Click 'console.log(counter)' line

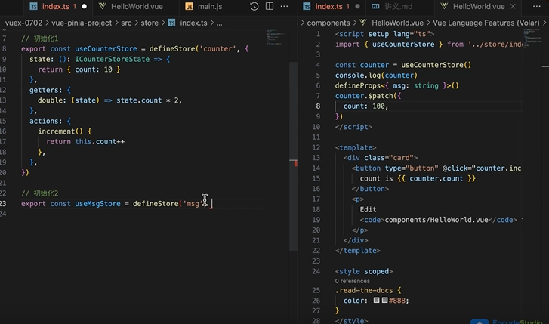click(376, 76)
